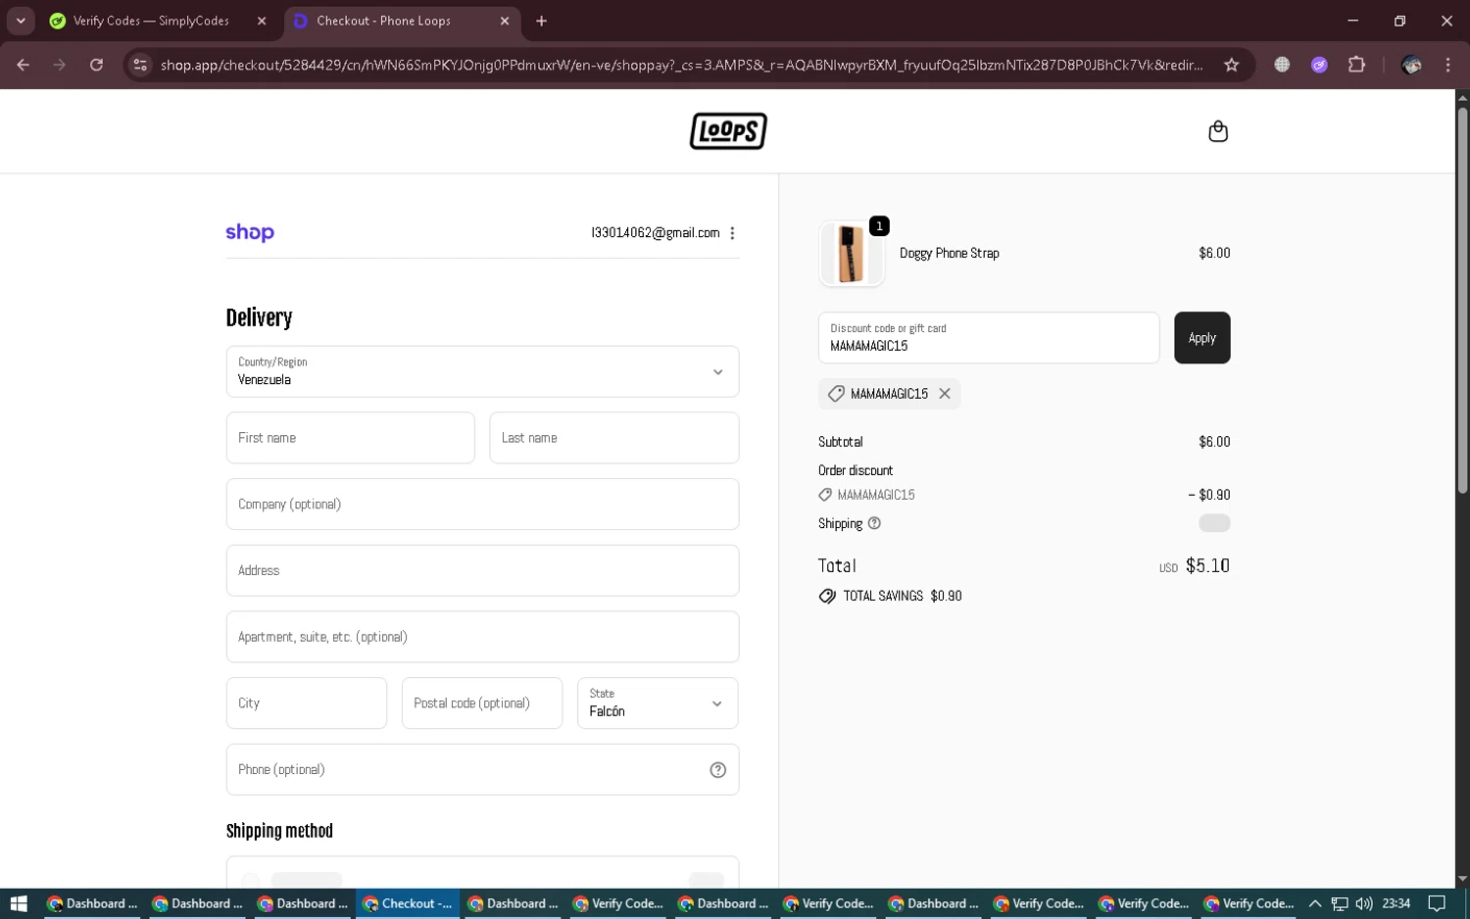This screenshot has height=919, width=1470.
Task: Open the notification center icon
Action: click(1437, 903)
